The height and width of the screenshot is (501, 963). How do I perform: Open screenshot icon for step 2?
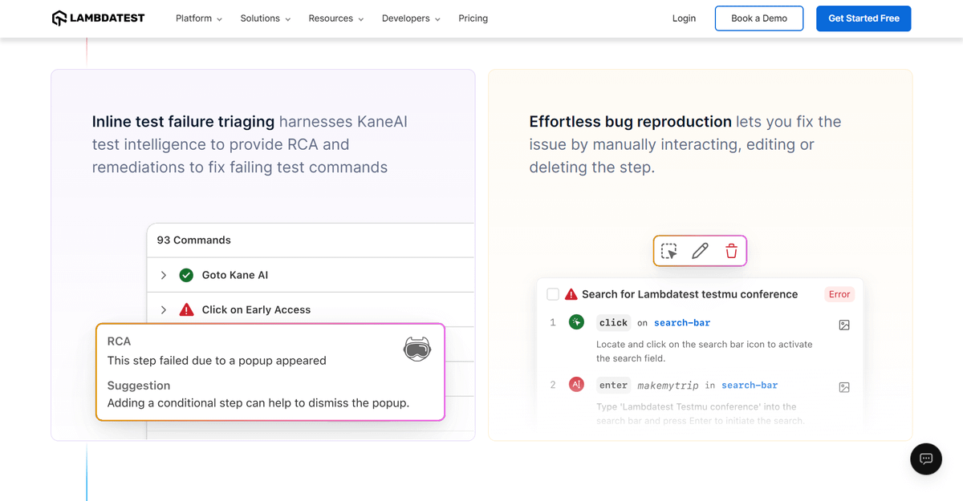[x=843, y=387]
